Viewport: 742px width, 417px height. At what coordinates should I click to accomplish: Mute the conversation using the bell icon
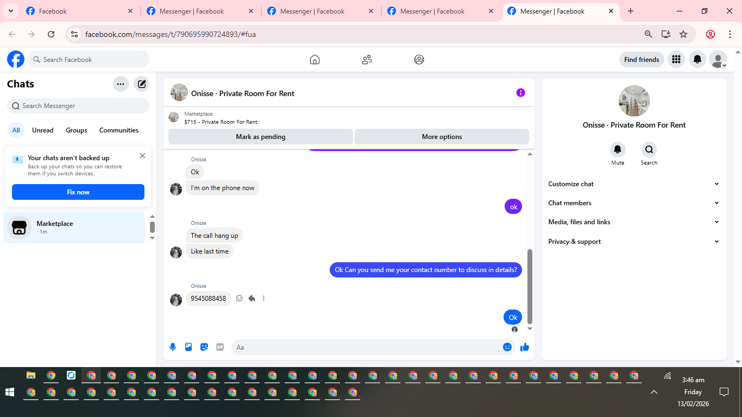[618, 149]
